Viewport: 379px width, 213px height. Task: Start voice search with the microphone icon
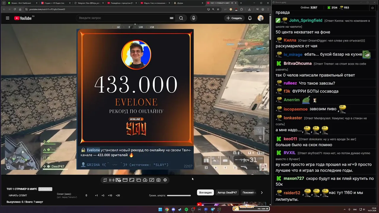[x=194, y=18]
